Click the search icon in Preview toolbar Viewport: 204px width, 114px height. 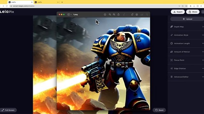147,15
